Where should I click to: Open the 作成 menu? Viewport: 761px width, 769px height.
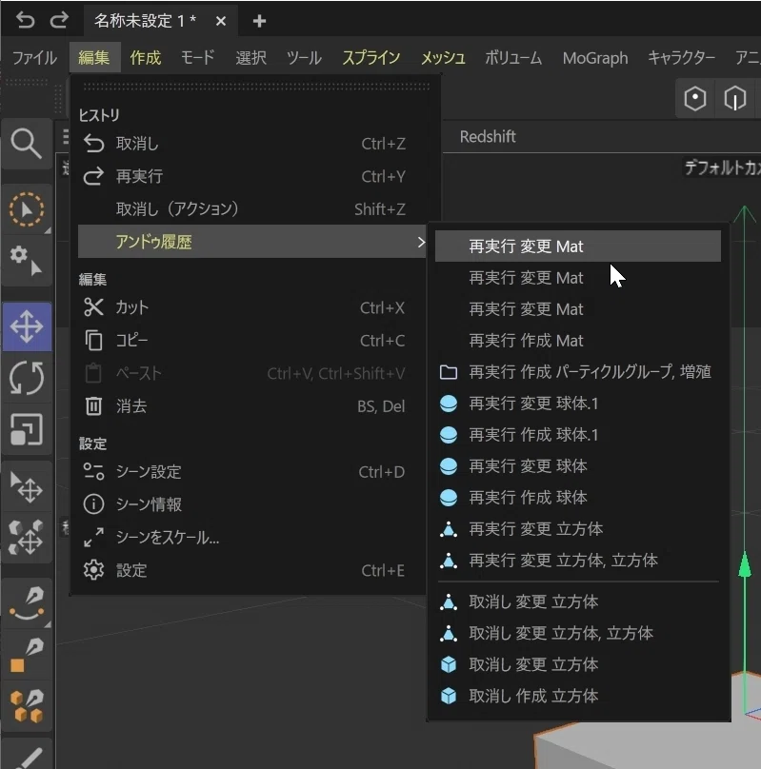click(145, 58)
